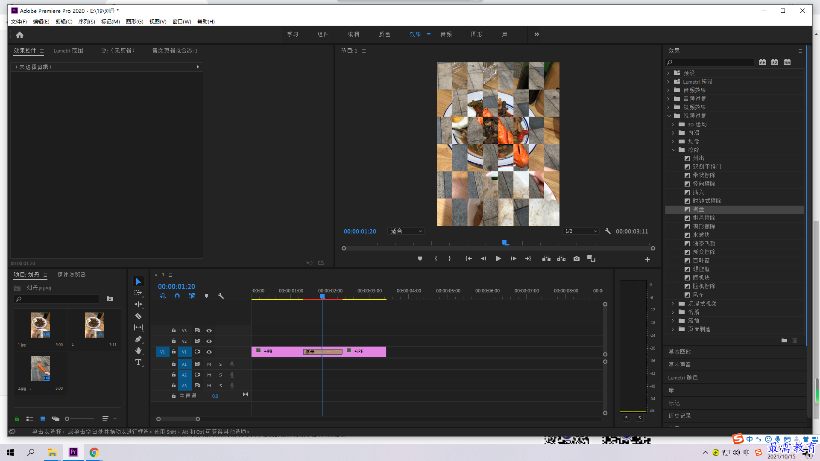Screen dimensions: 820x461
Task: Open the 基本图形 panel
Action: (679, 352)
